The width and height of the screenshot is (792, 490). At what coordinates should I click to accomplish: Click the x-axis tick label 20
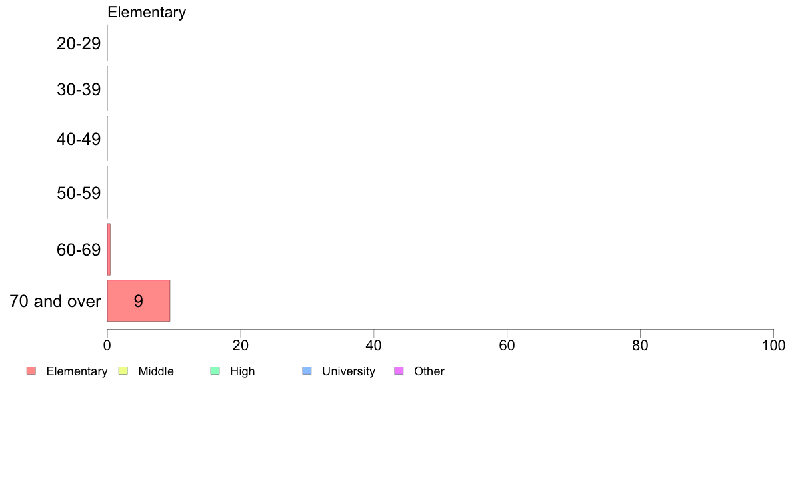(x=241, y=345)
